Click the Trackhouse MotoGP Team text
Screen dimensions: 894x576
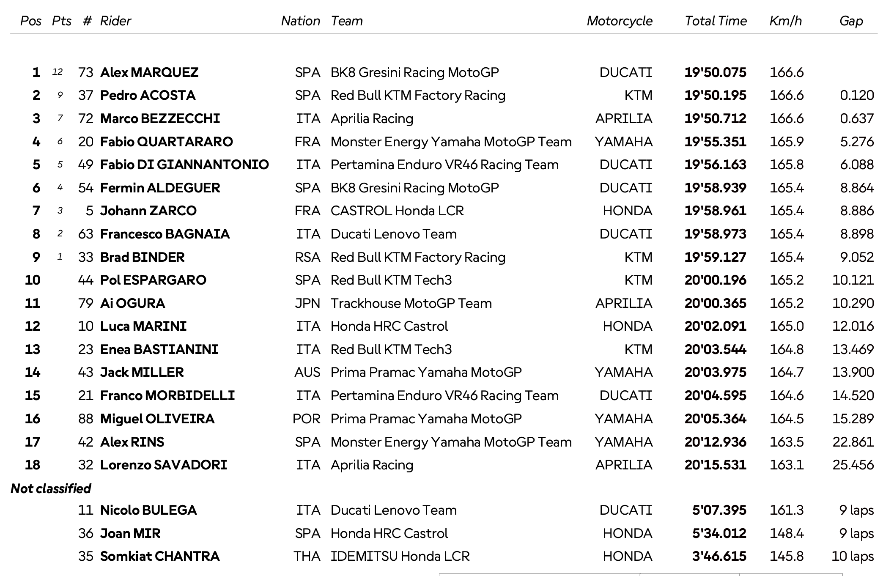(x=411, y=303)
